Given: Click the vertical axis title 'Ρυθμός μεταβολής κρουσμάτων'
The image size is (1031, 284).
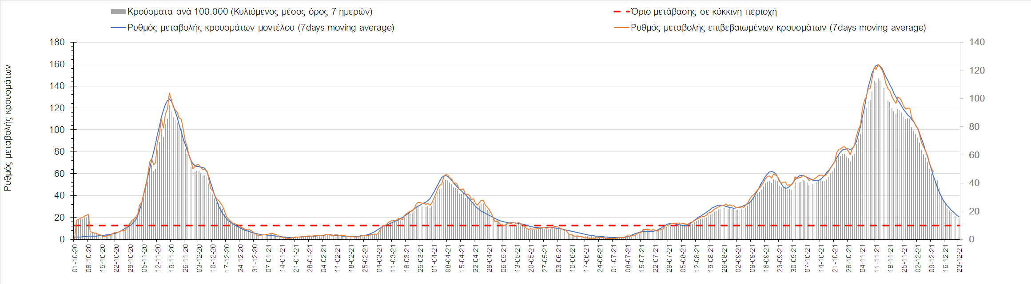Looking at the screenshot, I should (x=8, y=128).
